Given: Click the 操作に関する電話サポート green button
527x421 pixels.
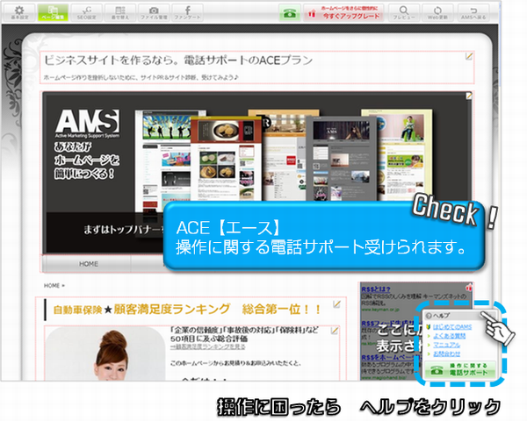Looking at the screenshot, I should click(460, 369).
